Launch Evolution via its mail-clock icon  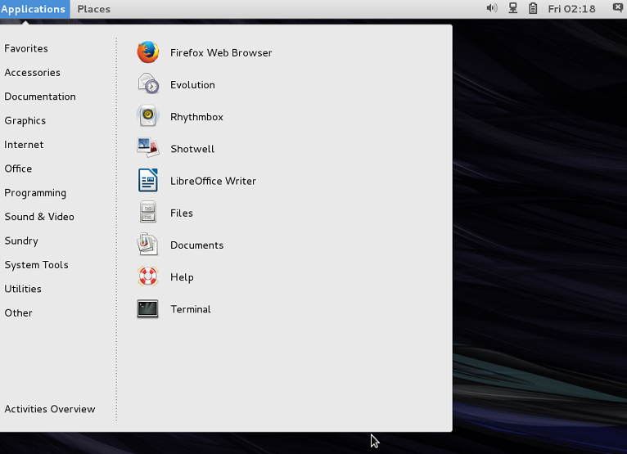(x=148, y=84)
